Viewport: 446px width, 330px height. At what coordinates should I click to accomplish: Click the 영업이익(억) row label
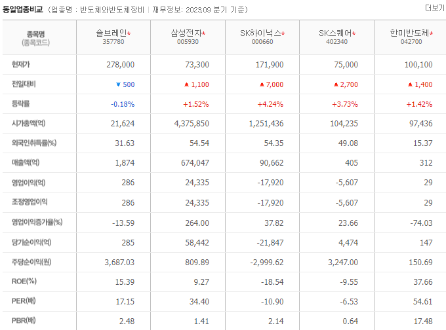tap(28, 182)
